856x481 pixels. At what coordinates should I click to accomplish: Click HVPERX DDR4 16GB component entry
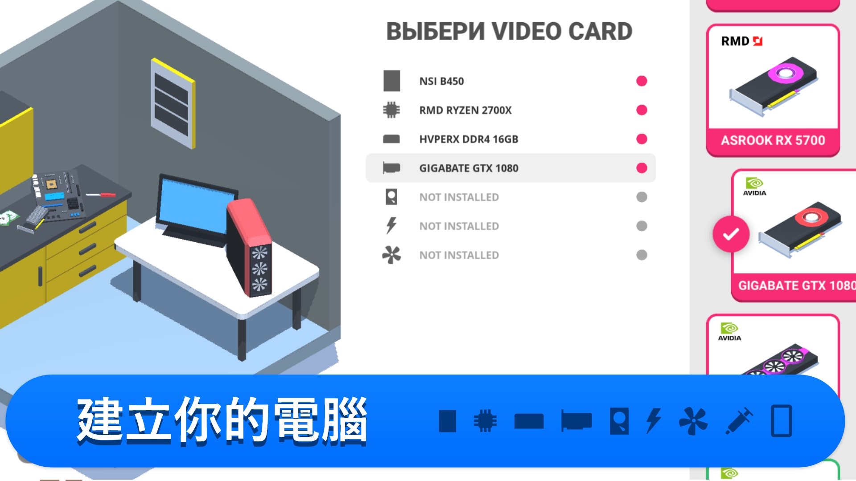[510, 139]
